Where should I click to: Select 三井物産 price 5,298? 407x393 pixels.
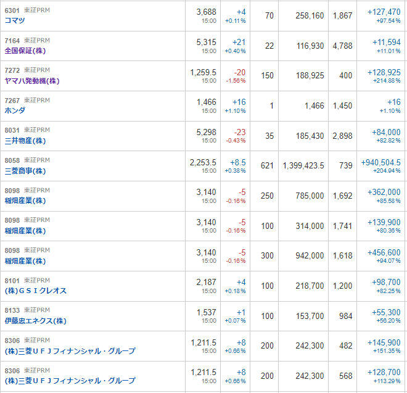click(x=206, y=132)
